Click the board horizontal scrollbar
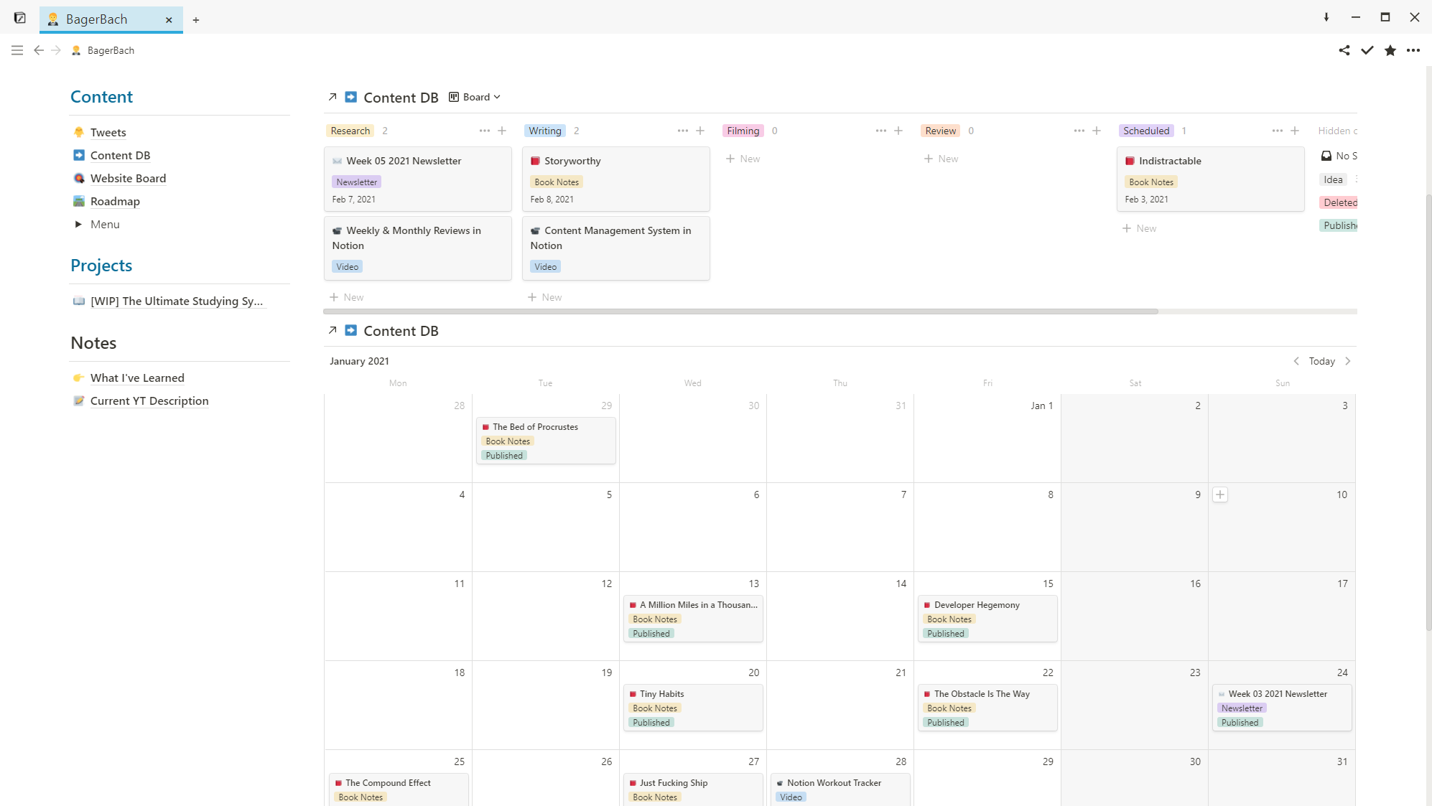 click(740, 311)
